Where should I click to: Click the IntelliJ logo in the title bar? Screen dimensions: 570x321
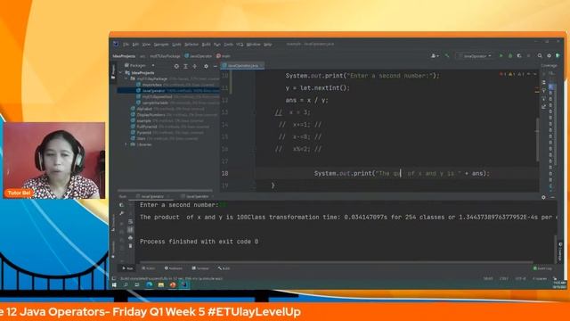click(x=116, y=44)
